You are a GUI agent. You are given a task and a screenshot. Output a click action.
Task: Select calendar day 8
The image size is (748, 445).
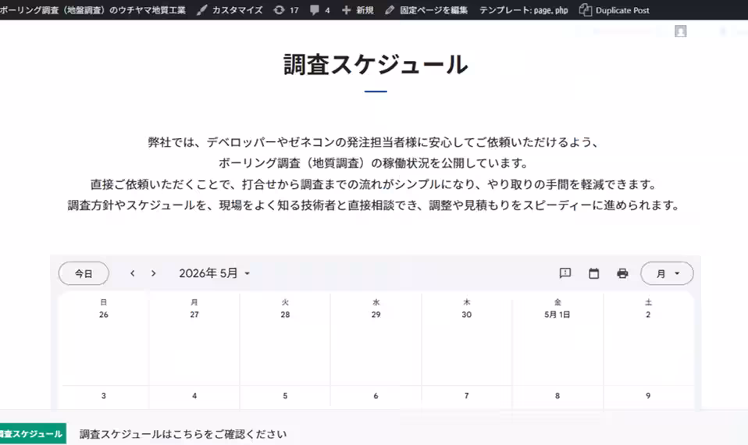pos(557,396)
